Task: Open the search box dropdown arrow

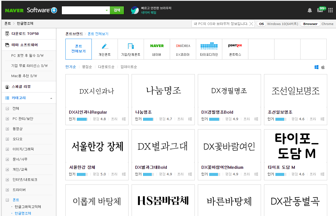Action: pos(107,10)
